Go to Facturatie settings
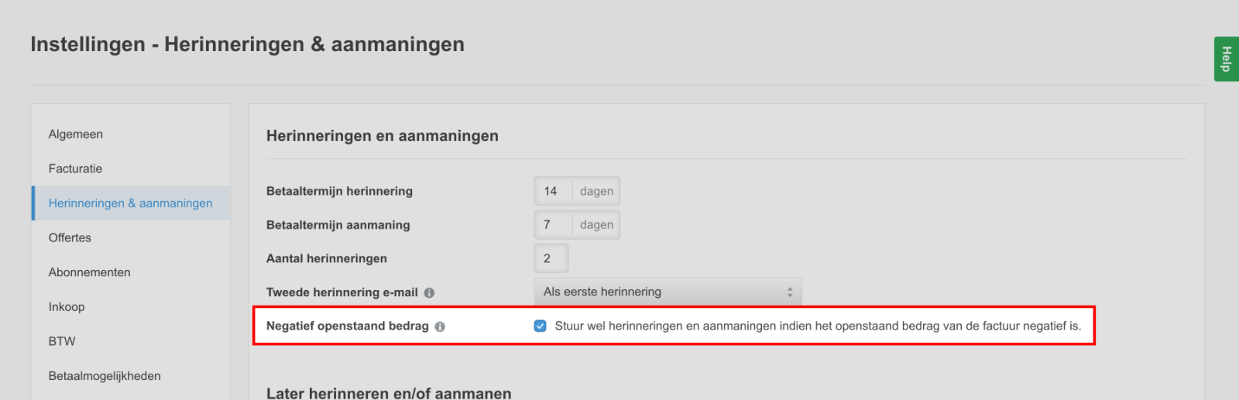 pos(75,169)
